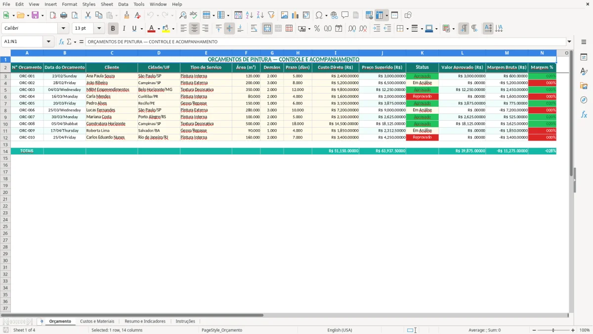Open the Styles menu
593x334 pixels.
[x=89, y=4]
